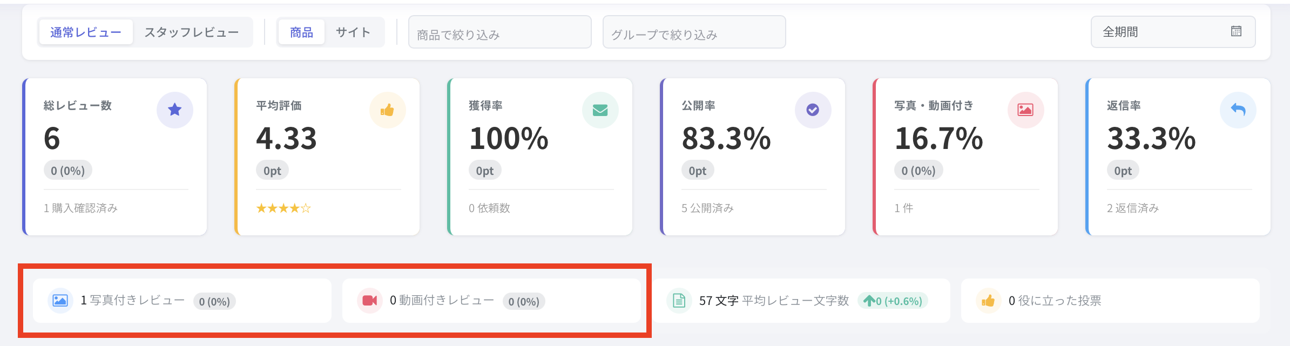Switch to the スタッフレビュー tab
This screenshot has width=1290, height=346.
(191, 32)
